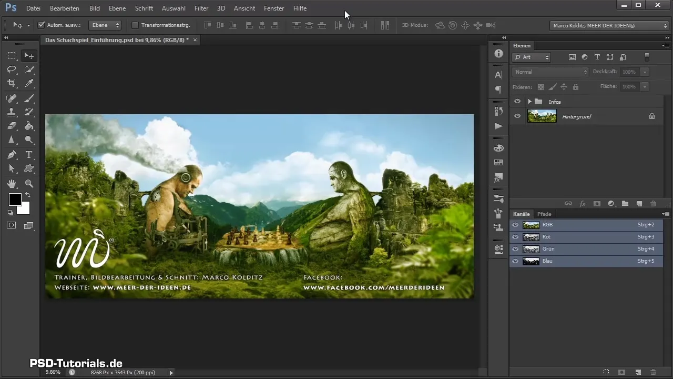673x379 pixels.
Task: Open the Paragraph panel icon
Action: point(498,90)
